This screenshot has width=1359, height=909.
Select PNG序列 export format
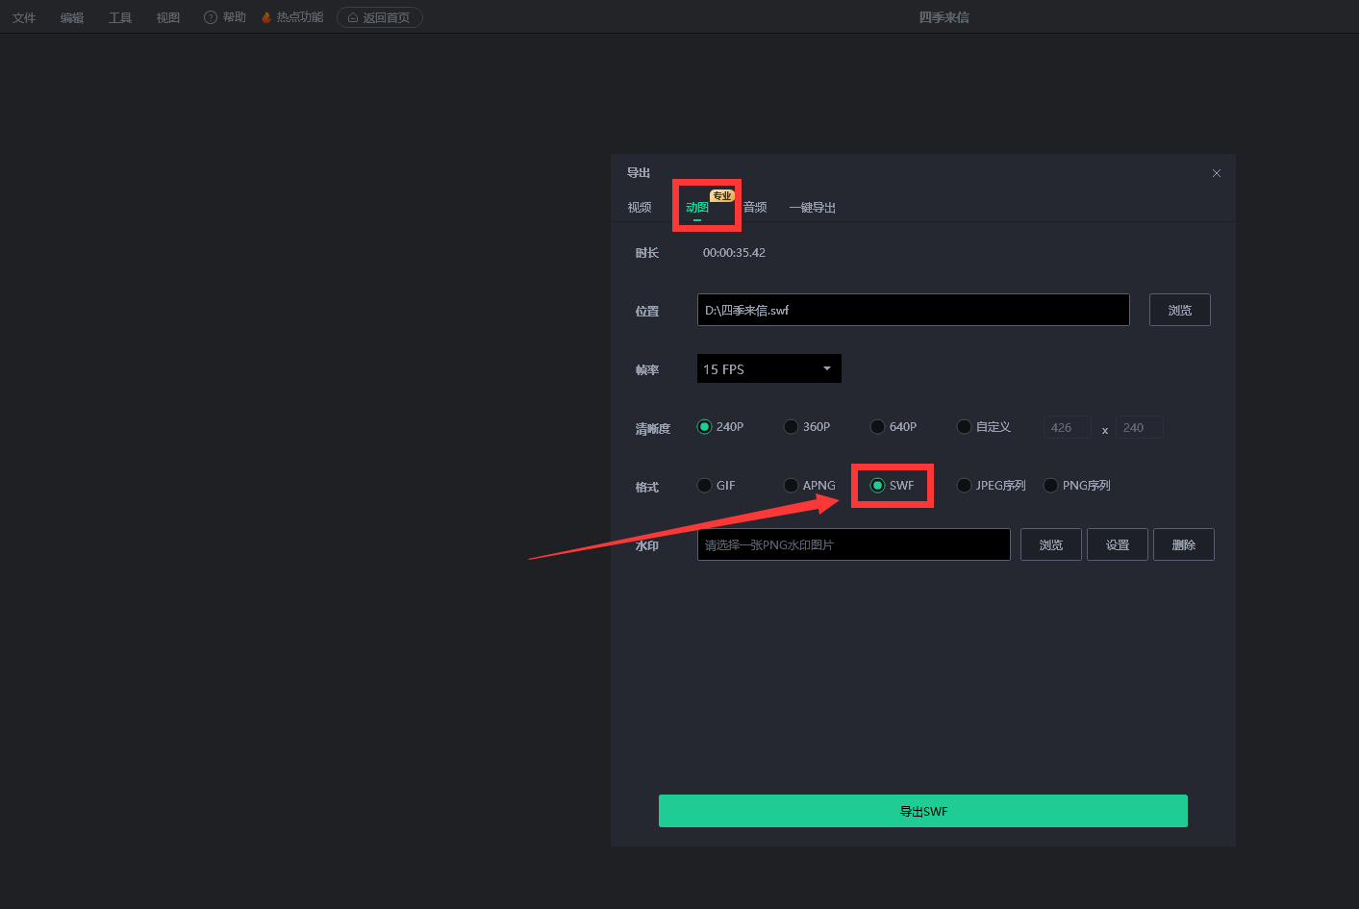pyautogui.click(x=1051, y=486)
